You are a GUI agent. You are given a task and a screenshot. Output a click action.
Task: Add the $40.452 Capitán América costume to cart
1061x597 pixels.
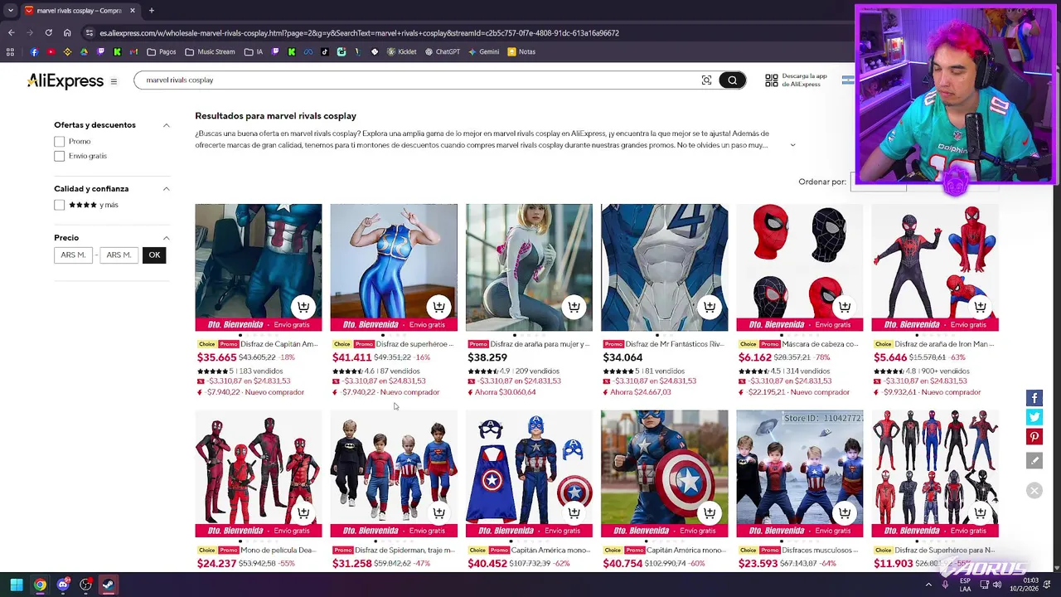[x=574, y=513]
